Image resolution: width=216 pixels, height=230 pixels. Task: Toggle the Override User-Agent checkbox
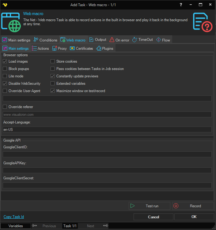pyautogui.click(x=5, y=91)
